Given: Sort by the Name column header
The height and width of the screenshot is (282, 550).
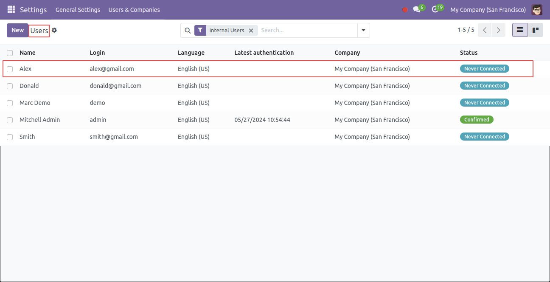Looking at the screenshot, I should pyautogui.click(x=28, y=53).
